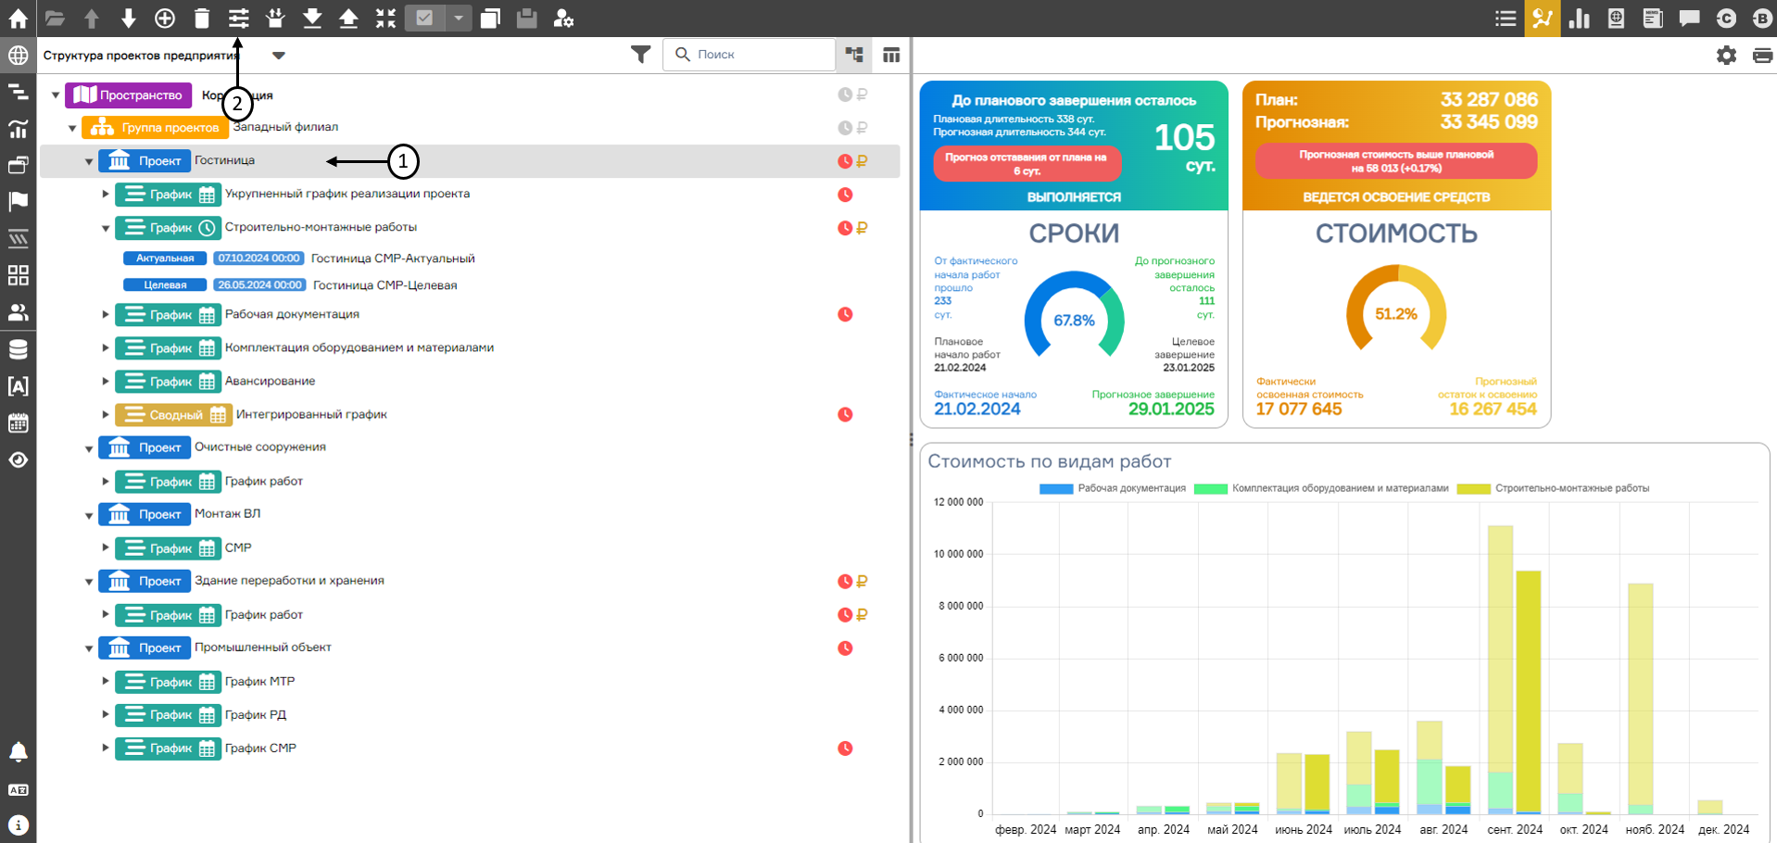Collapse the Группа проектов Западный филиал node
Viewport: 1777px width, 843px height.
point(72,128)
